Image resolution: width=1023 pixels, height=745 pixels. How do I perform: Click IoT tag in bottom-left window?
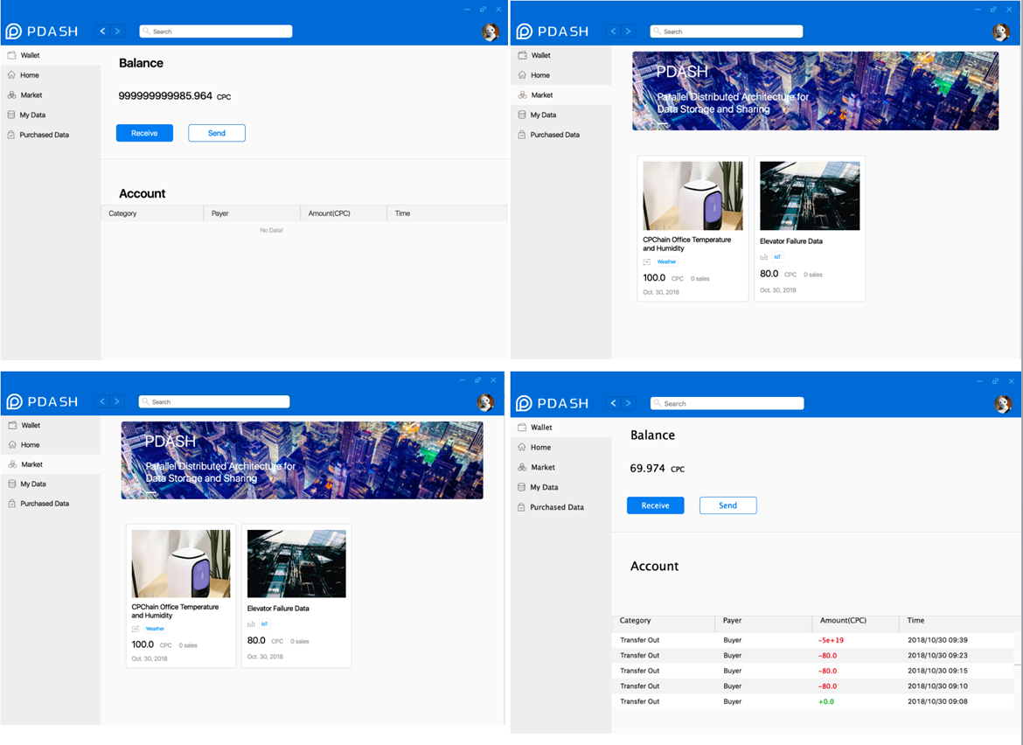click(264, 624)
